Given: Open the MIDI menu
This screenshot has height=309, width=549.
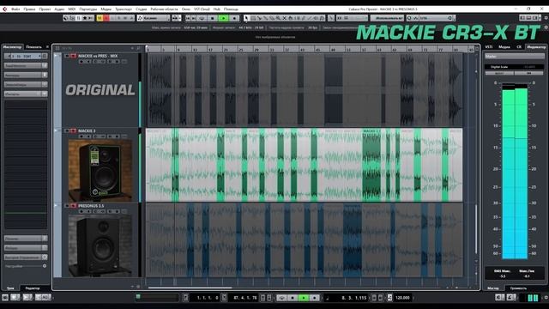Looking at the screenshot, I should pyautogui.click(x=72, y=9).
